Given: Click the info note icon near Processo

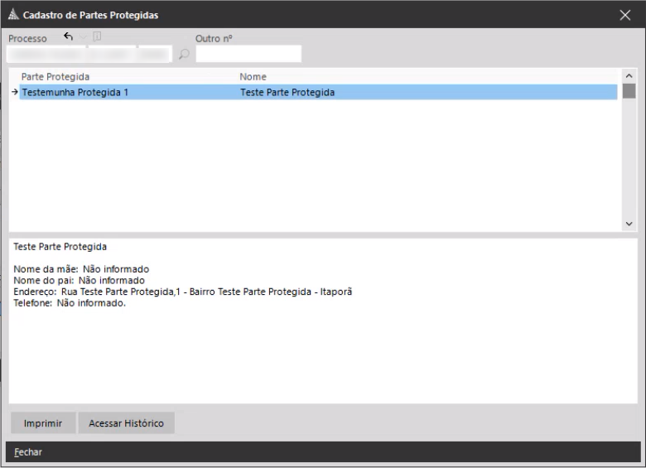Looking at the screenshot, I should [97, 36].
